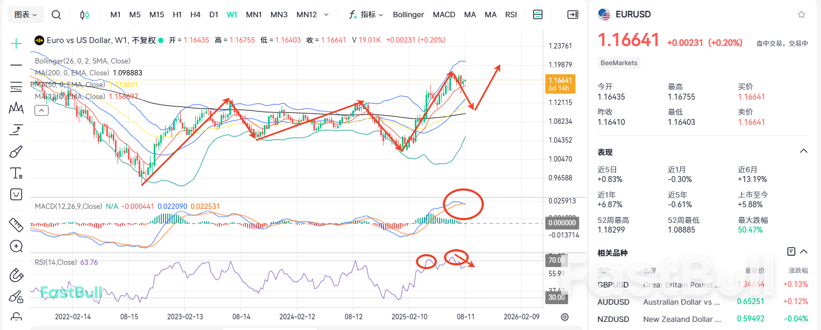
Task: Select the ruler measurement tool
Action: 16,224
